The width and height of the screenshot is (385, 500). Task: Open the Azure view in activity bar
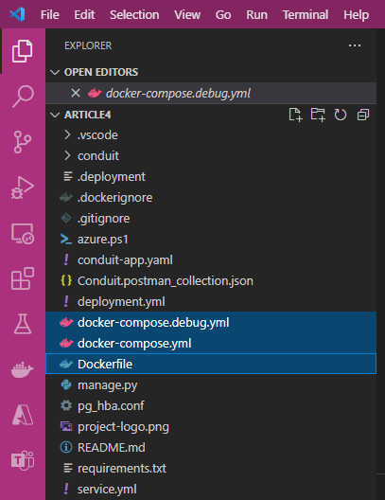[23, 415]
